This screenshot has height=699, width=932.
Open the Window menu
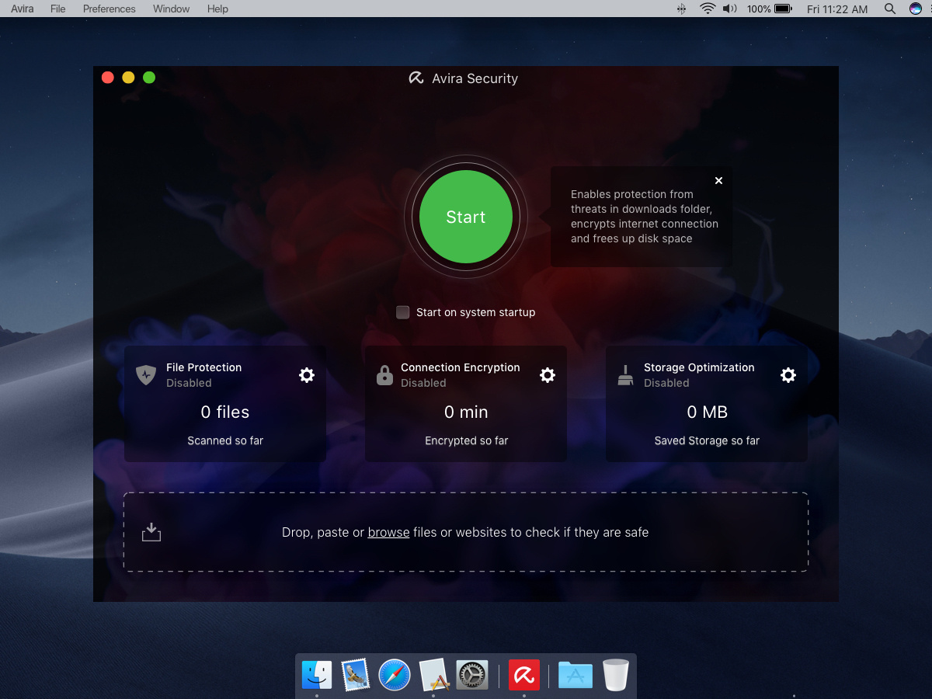tap(171, 9)
